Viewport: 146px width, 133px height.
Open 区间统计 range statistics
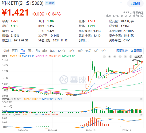coord(122,51)
